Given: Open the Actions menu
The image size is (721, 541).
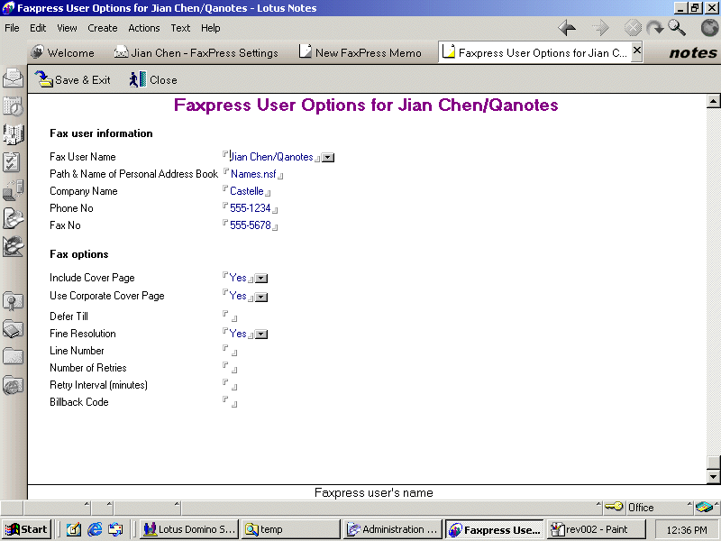Looking at the screenshot, I should [x=143, y=28].
